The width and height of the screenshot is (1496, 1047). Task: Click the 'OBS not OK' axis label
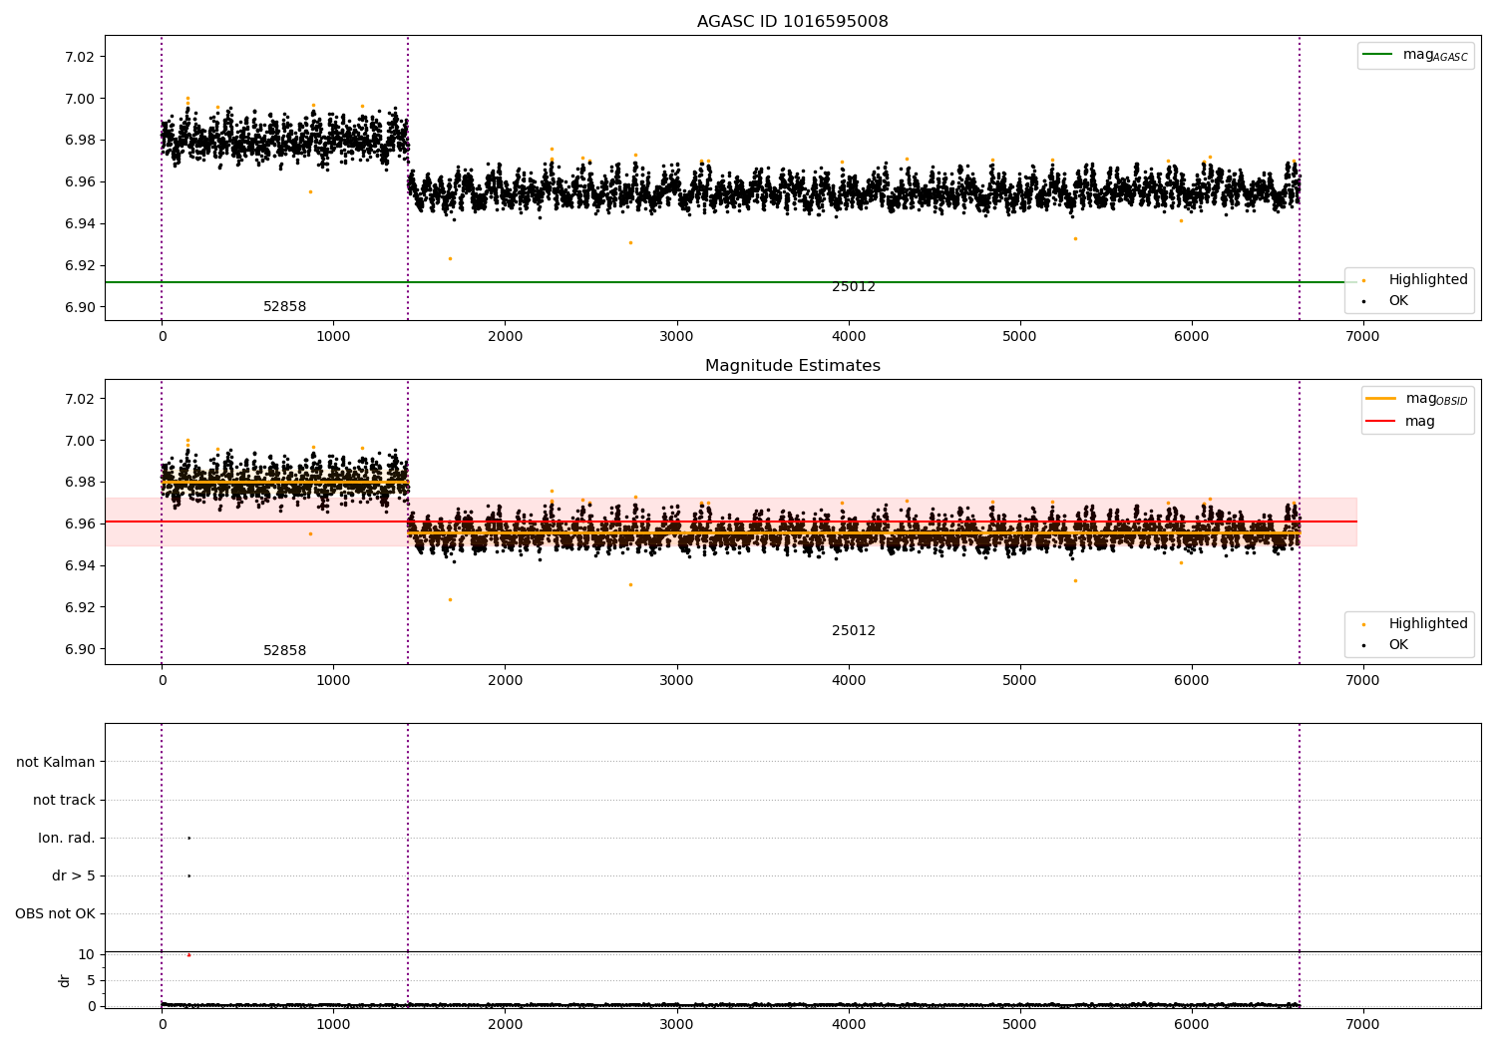[x=55, y=913]
